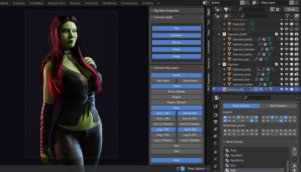Toggle viewport monitor icon for Gamora_eyes

[291, 74]
